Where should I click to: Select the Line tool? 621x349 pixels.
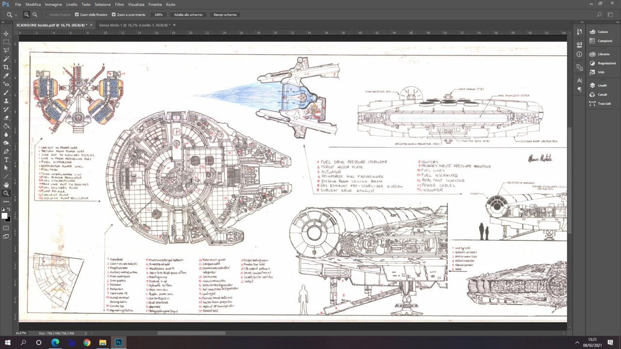6,176
